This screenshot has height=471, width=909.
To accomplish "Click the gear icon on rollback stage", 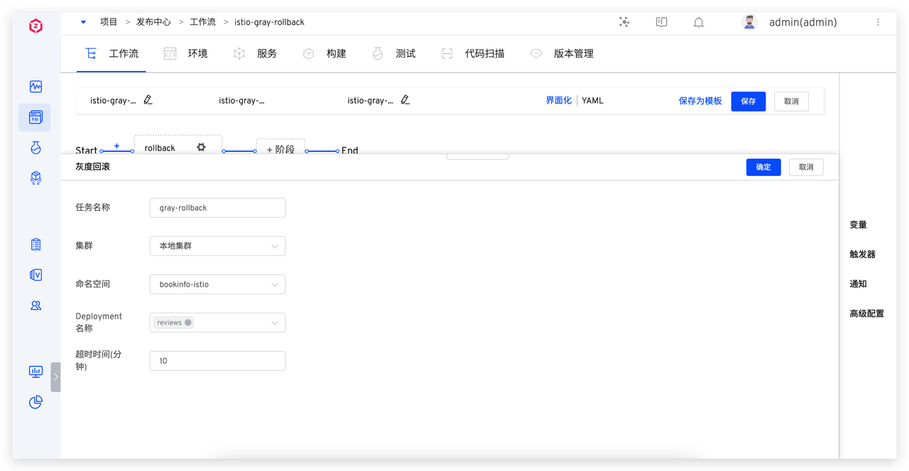I will [201, 148].
